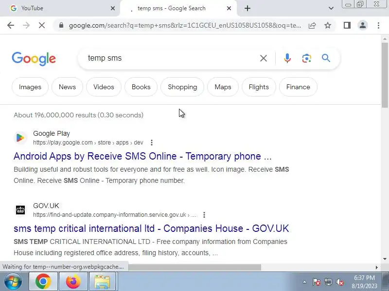
Task: Filter results by Images
Action: 30,87
